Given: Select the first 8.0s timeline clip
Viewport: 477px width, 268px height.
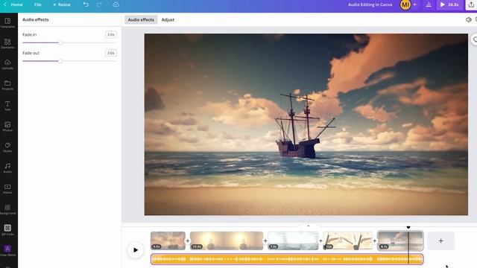Looking at the screenshot, I should coord(168,240).
